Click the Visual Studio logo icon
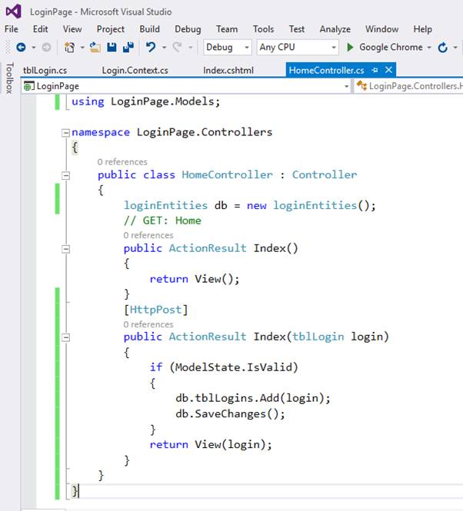Image resolution: width=463 pixels, height=511 pixels. pos(13,12)
